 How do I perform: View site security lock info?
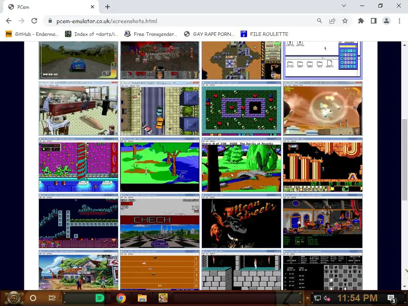(50, 21)
